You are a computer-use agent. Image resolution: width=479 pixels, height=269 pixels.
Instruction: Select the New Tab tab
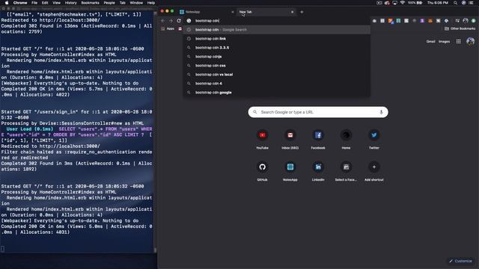[266, 12]
